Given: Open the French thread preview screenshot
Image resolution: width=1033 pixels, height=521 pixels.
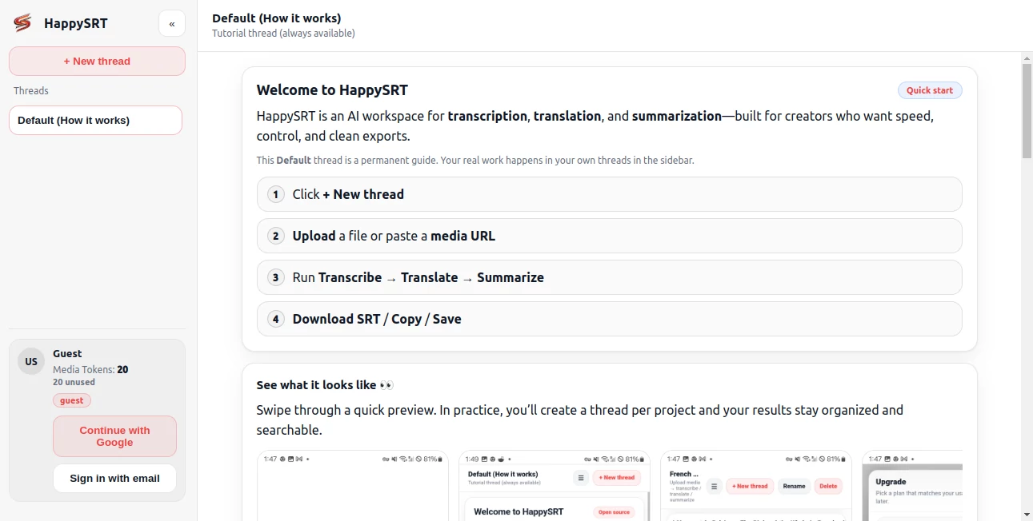Looking at the screenshot, I should click(x=756, y=485).
